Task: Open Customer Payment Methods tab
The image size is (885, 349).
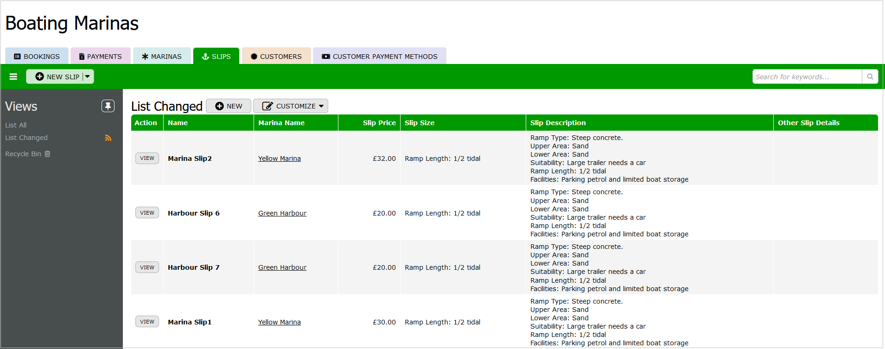Action: point(380,57)
